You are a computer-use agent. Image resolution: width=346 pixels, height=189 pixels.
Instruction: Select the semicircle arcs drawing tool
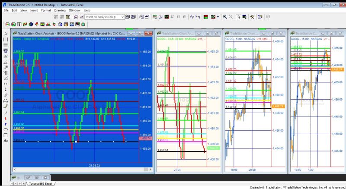pyautogui.click(x=6, y=101)
